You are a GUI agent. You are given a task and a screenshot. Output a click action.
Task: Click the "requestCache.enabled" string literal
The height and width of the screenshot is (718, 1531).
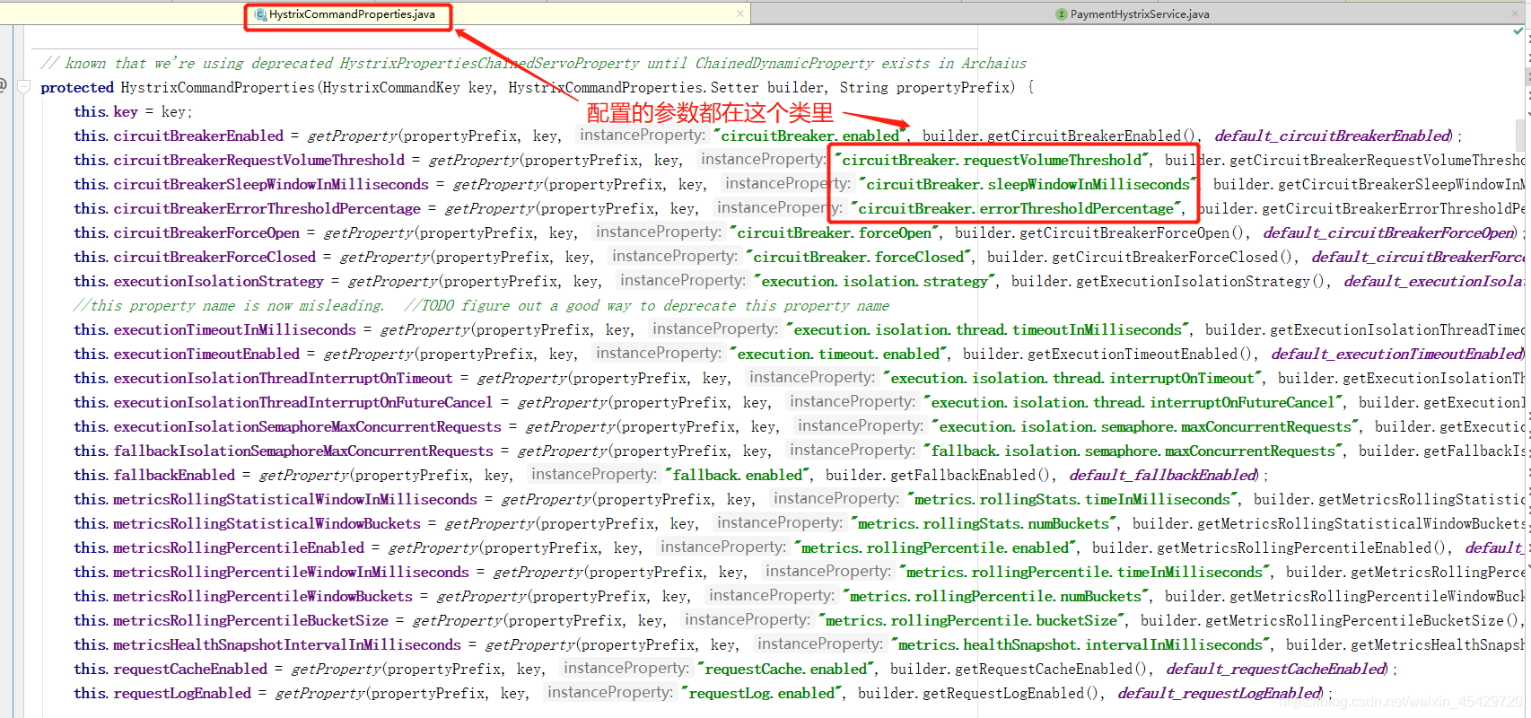pyautogui.click(x=786, y=669)
